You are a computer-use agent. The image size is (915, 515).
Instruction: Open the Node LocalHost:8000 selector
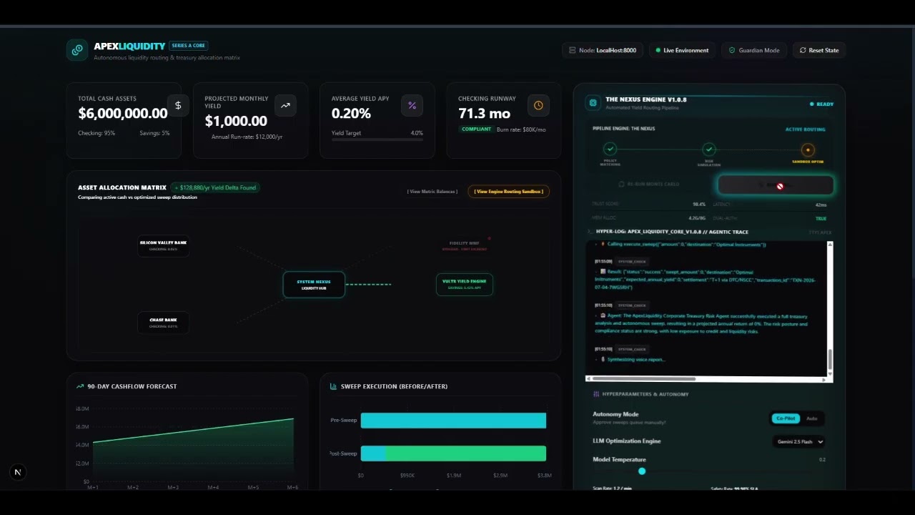603,50
